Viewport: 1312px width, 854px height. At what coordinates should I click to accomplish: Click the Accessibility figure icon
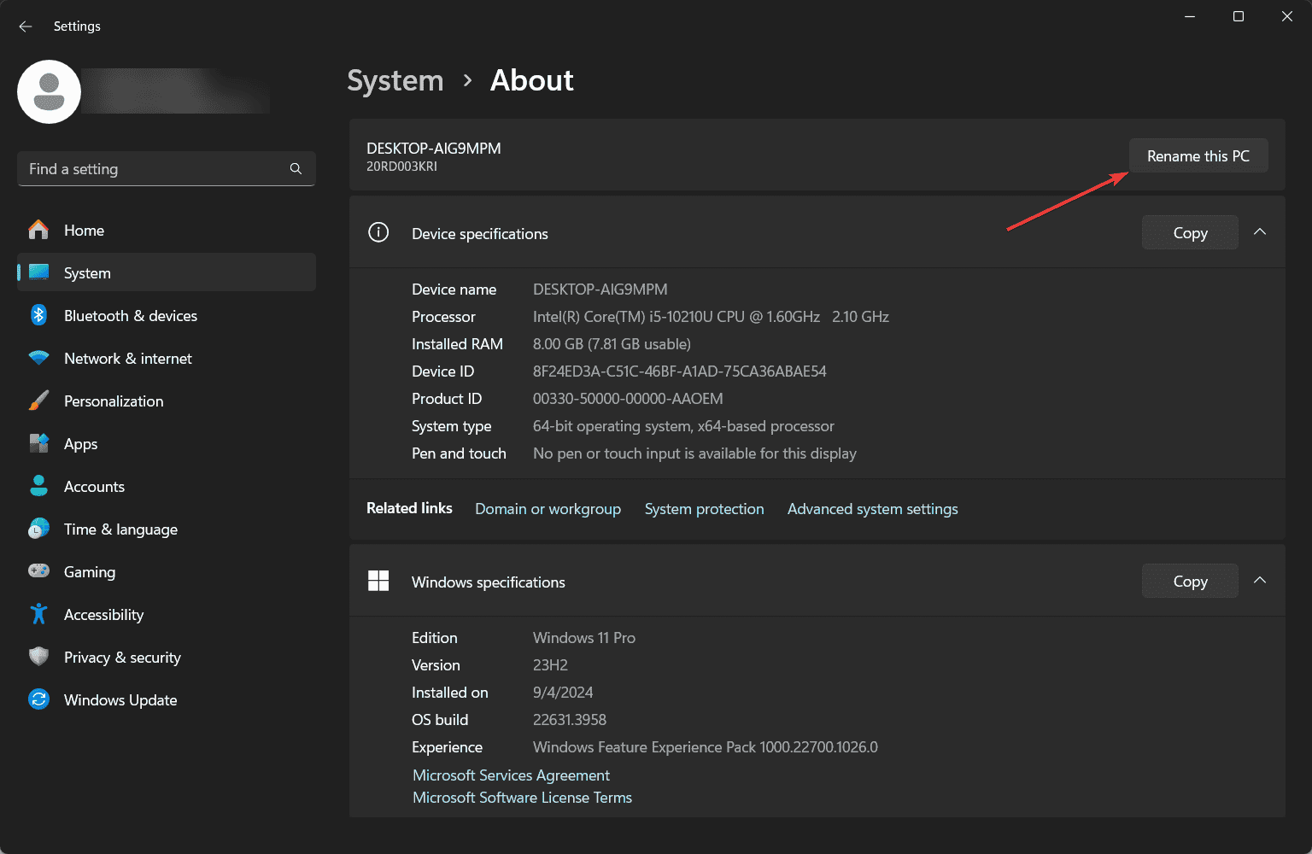pos(38,614)
